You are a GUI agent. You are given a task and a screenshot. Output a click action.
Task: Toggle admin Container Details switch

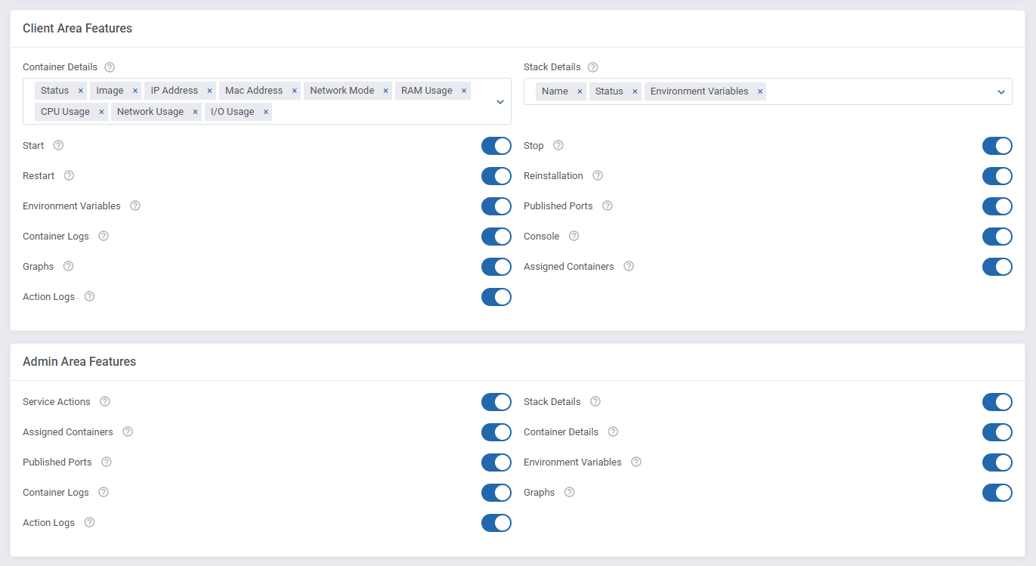997,432
